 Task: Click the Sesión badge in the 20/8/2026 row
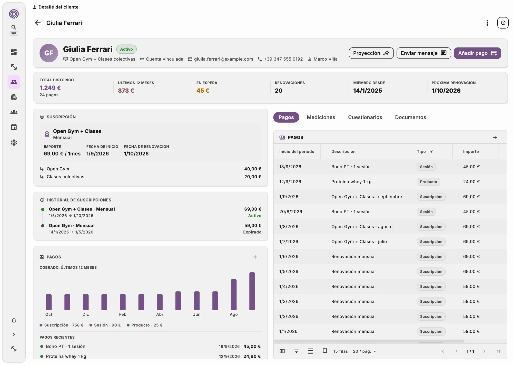[x=426, y=212]
